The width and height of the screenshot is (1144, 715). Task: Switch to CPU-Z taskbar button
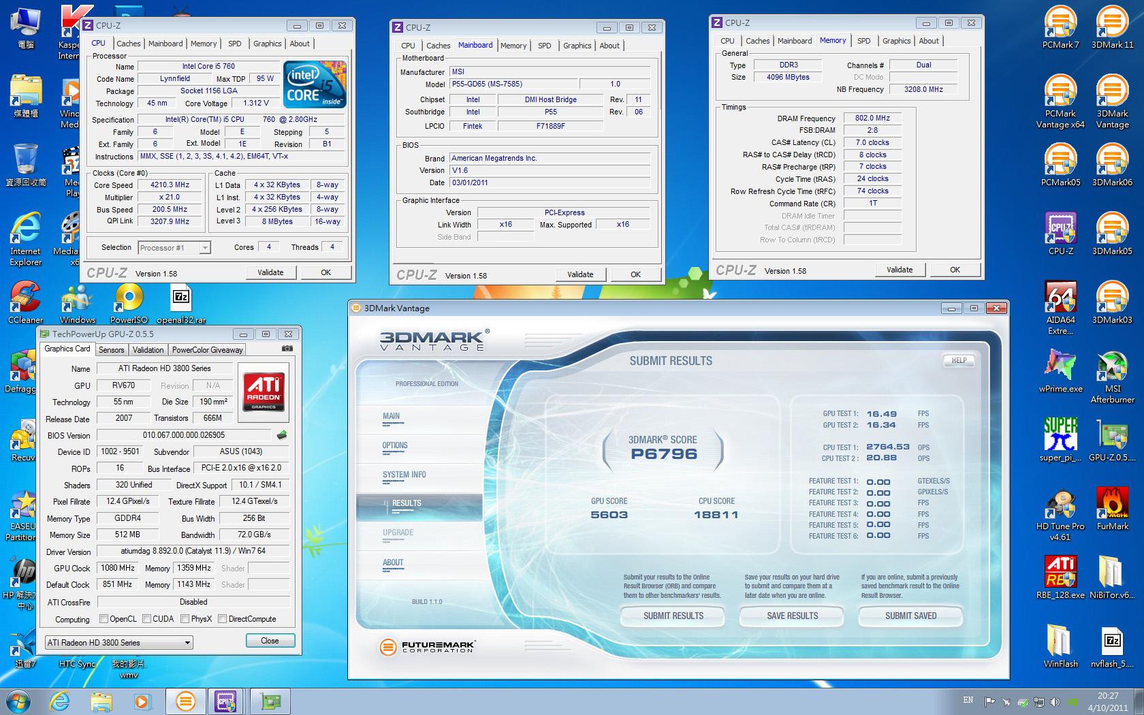click(x=226, y=701)
